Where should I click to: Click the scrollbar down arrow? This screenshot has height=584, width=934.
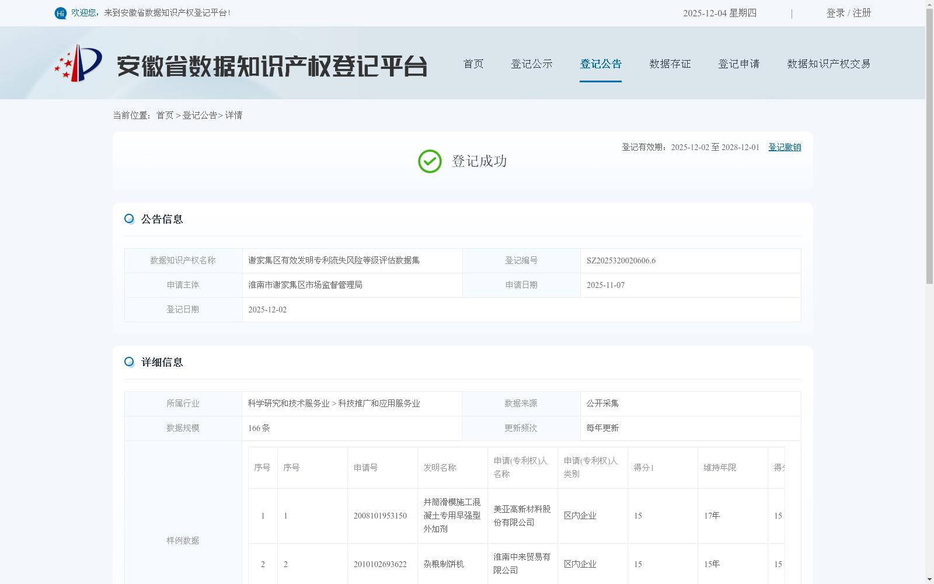[x=929, y=579]
